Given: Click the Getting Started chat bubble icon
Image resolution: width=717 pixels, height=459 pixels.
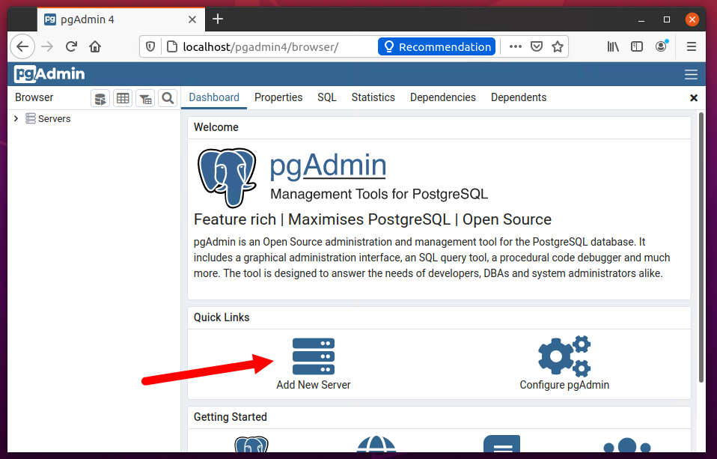Looking at the screenshot, I should [501, 444].
